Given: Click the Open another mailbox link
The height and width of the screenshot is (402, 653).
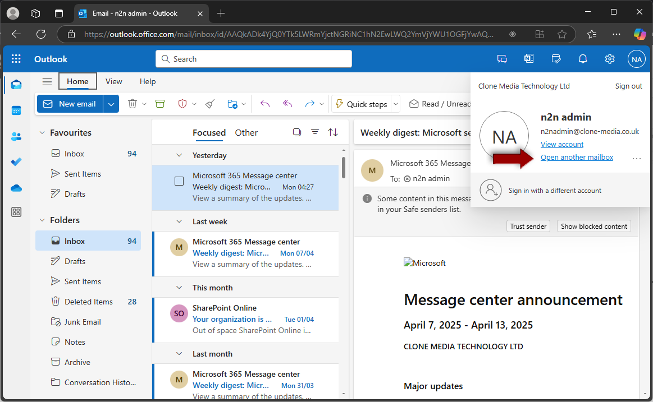Looking at the screenshot, I should pyautogui.click(x=577, y=157).
